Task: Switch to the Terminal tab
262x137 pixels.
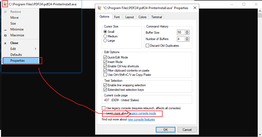Action: pyautogui.click(x=156, y=17)
